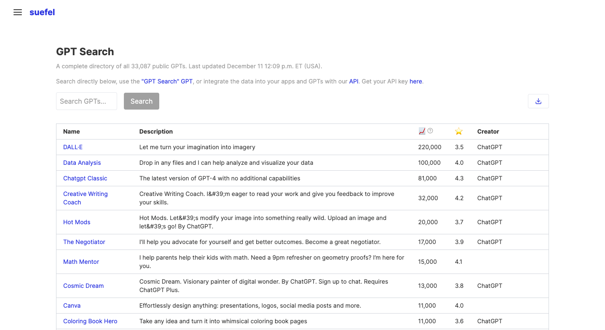605x330 pixels.
Task: Click the chart trend column header icon
Action: 422,131
